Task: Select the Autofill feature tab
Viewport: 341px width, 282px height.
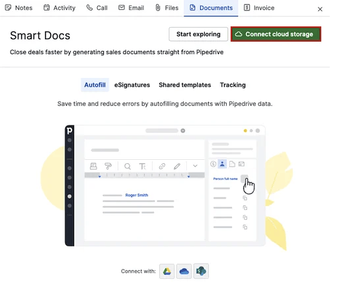Action: [95, 85]
